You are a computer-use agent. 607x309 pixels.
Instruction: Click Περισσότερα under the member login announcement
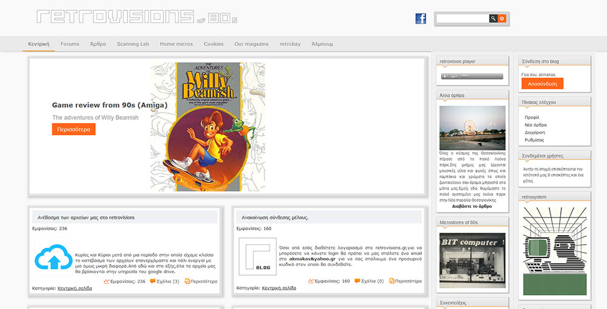pyautogui.click(x=405, y=281)
